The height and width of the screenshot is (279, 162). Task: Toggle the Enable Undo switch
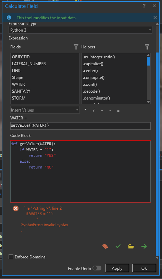coord(97,268)
